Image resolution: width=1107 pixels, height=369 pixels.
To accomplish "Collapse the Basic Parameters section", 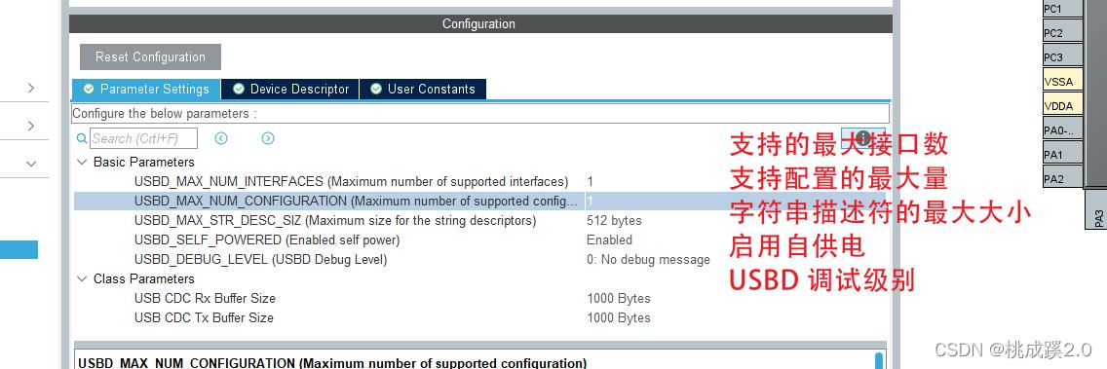I will click(x=82, y=162).
